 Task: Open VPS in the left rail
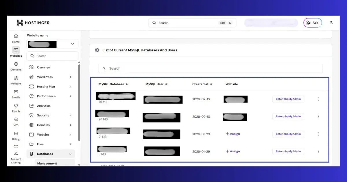pos(16,122)
